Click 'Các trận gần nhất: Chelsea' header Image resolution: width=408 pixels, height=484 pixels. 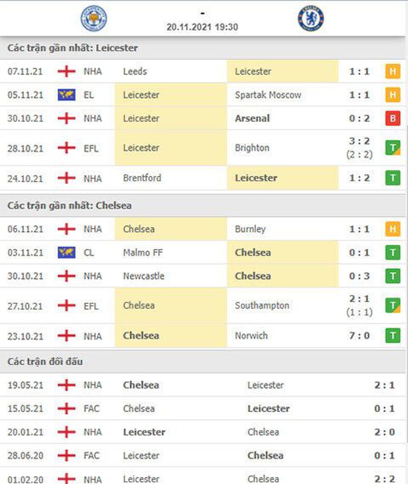click(70, 206)
